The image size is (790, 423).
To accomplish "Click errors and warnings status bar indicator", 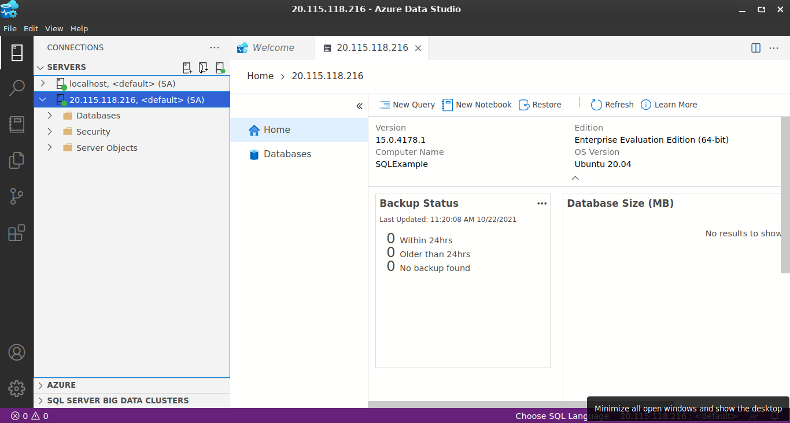I will [x=29, y=416].
